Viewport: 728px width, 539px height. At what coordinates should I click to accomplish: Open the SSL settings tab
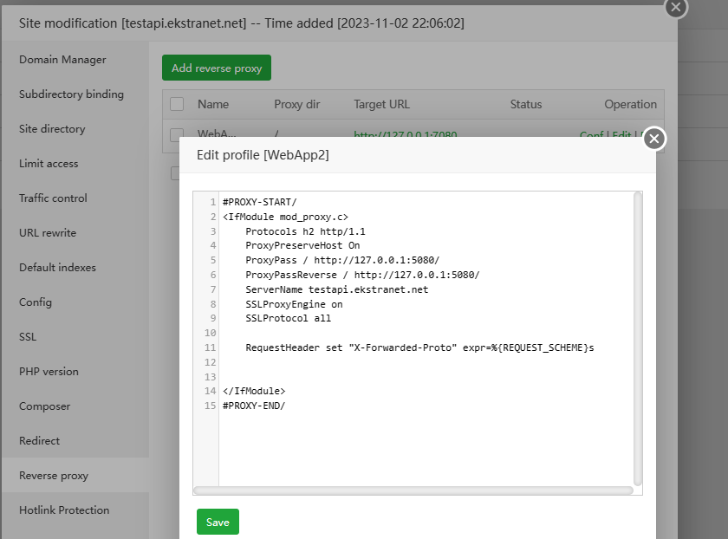point(28,337)
